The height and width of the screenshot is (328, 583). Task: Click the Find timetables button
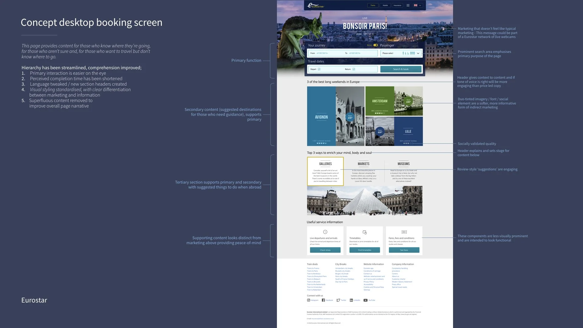point(364,250)
